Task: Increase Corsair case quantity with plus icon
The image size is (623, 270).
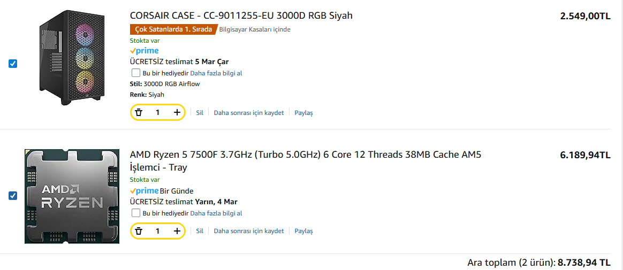Action: [177, 112]
